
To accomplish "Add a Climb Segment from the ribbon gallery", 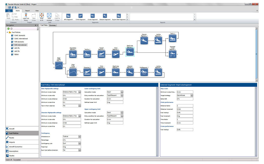I will click(81, 17).
